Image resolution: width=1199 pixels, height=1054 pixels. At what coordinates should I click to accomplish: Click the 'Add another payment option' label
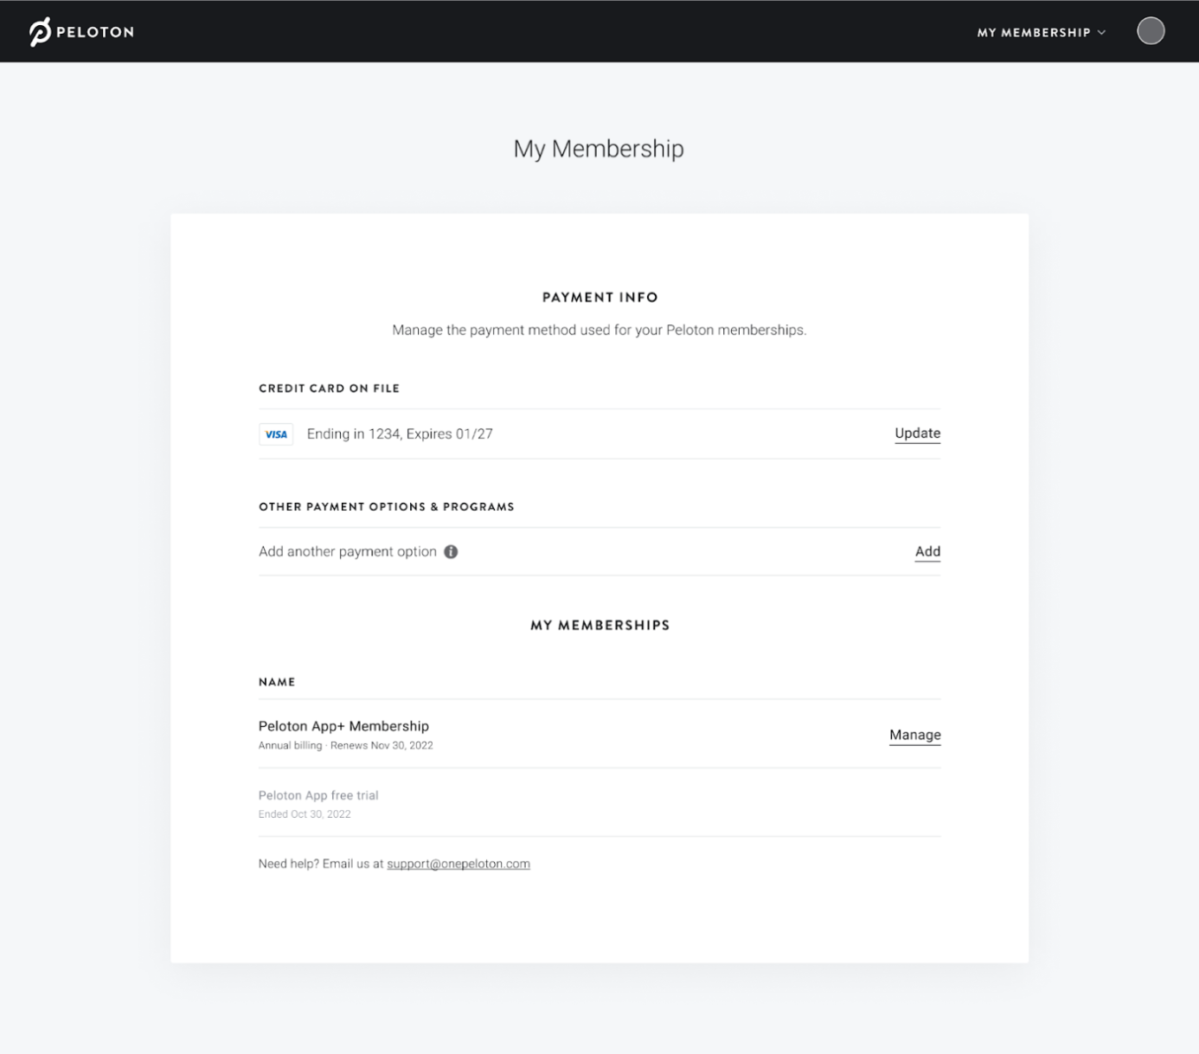tap(348, 552)
